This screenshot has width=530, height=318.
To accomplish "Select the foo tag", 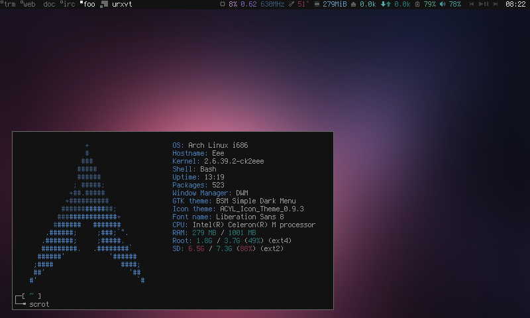I will pos(89,5).
